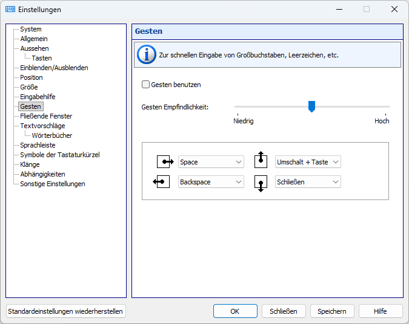Minimize the Einstellungen window
The height and width of the screenshot is (324, 409).
(x=339, y=9)
